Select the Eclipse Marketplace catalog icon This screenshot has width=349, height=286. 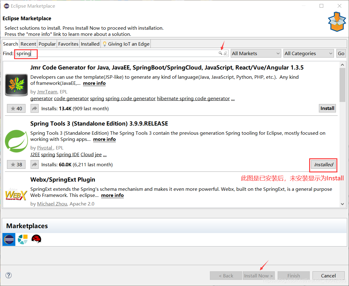click(x=9, y=239)
